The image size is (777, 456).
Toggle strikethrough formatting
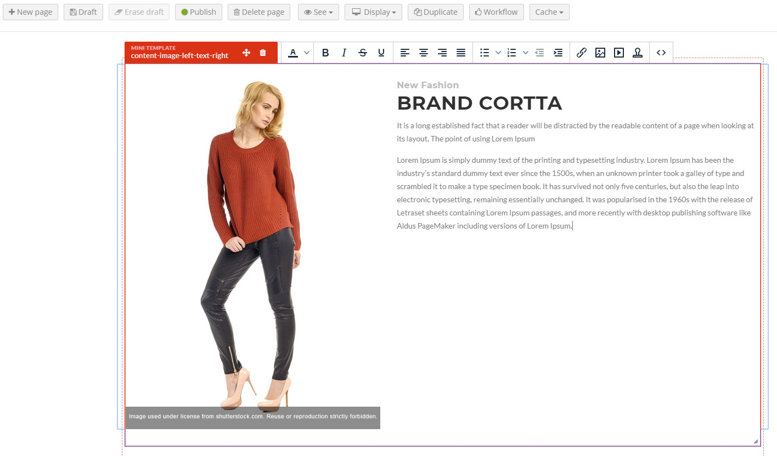[x=363, y=53]
